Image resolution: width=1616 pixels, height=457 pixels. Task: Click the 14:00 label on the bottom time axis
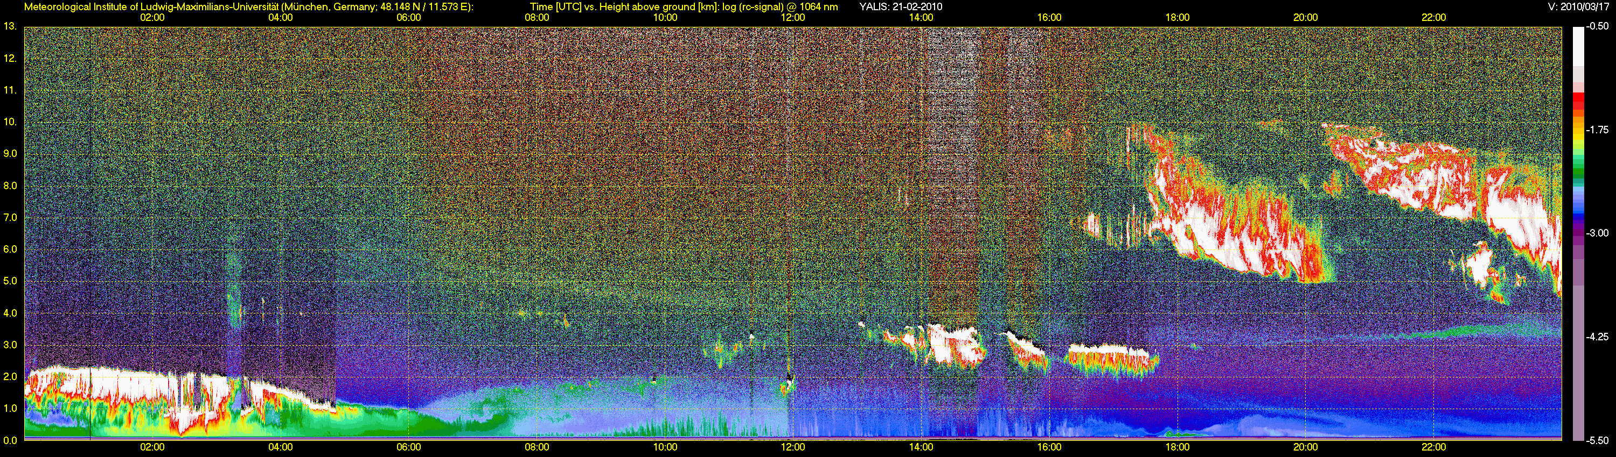pos(921,447)
